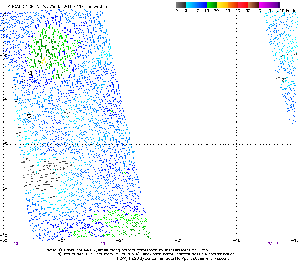
Task: Click the -40 latitude axis label
Action: pos(4,236)
